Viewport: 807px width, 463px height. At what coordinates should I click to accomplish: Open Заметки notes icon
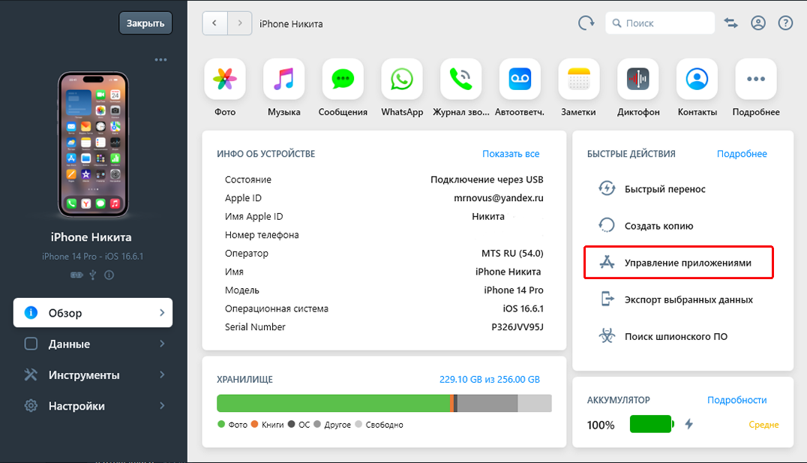pos(578,79)
